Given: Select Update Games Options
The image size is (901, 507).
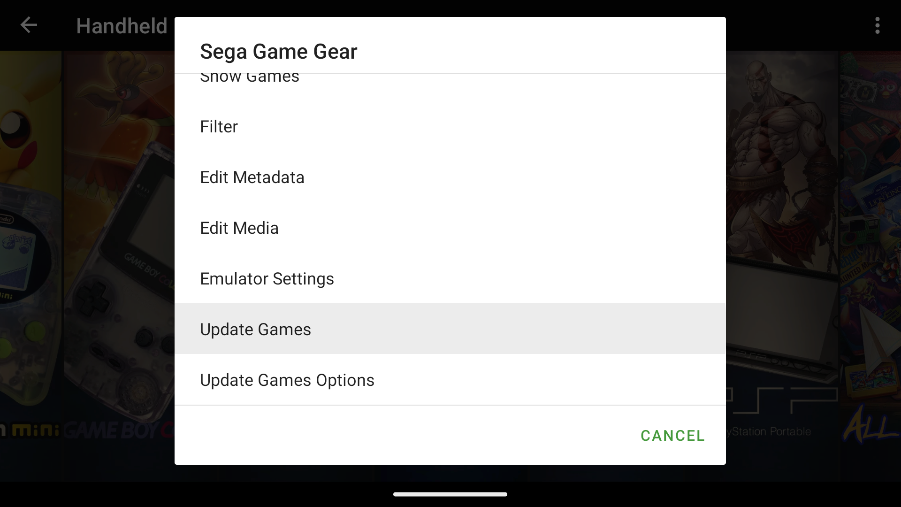Looking at the screenshot, I should pyautogui.click(x=287, y=380).
